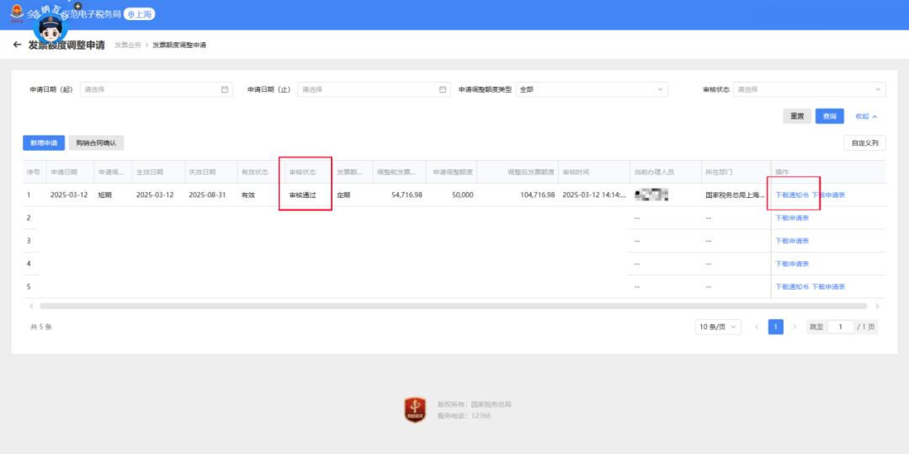The height and width of the screenshot is (454, 909).
Task: Expand the 申请调整额度类型 dropdown
Action: click(x=592, y=89)
